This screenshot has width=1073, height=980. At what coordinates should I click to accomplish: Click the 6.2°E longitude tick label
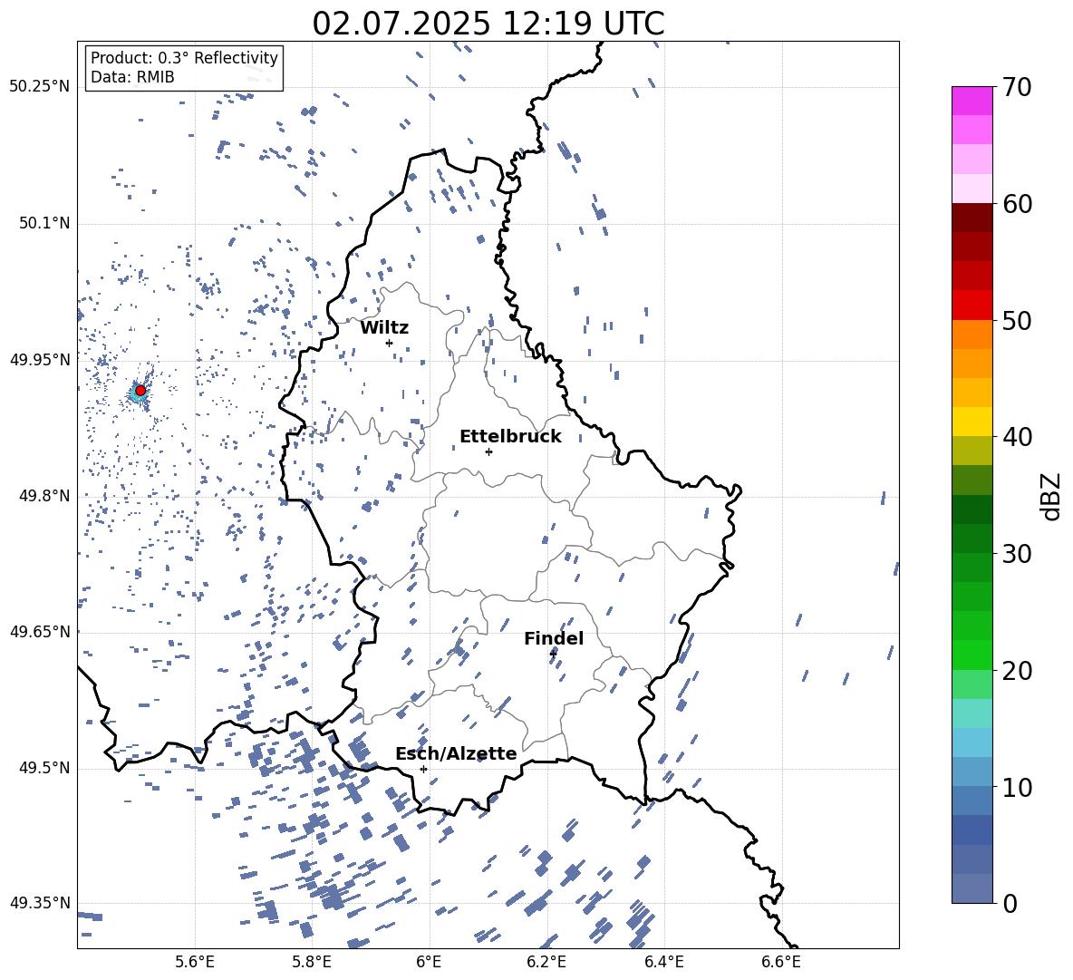(546, 962)
